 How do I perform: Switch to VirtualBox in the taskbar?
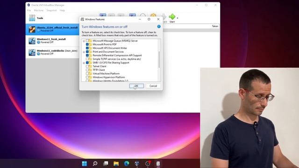tap(137, 163)
